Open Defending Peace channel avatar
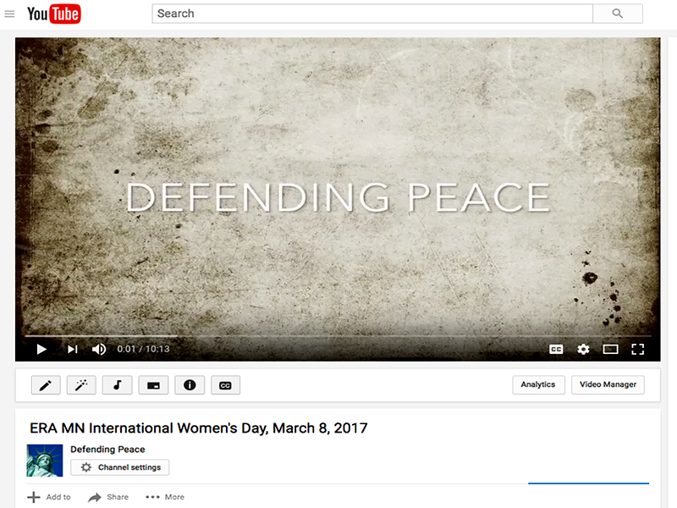 pos(45,461)
